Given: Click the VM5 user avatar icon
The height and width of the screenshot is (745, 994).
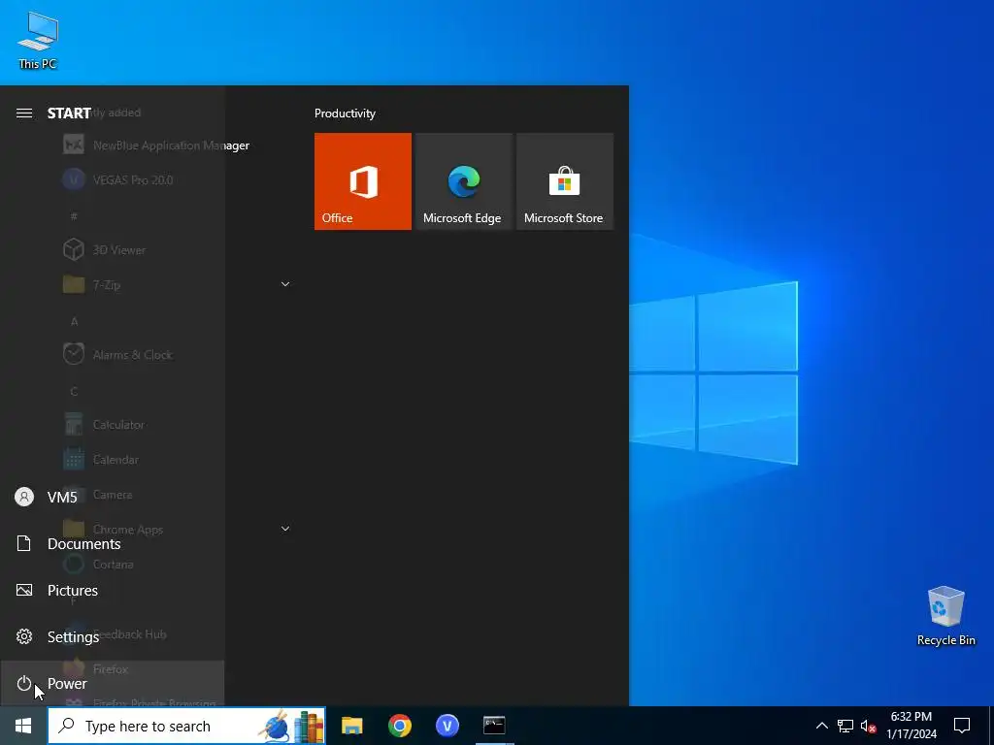Looking at the screenshot, I should click(24, 497).
